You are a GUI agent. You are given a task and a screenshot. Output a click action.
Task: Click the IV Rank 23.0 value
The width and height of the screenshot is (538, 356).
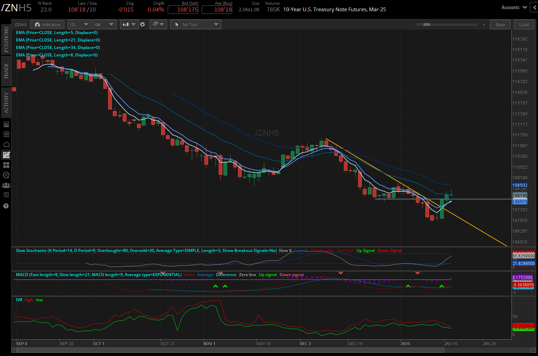click(x=46, y=10)
